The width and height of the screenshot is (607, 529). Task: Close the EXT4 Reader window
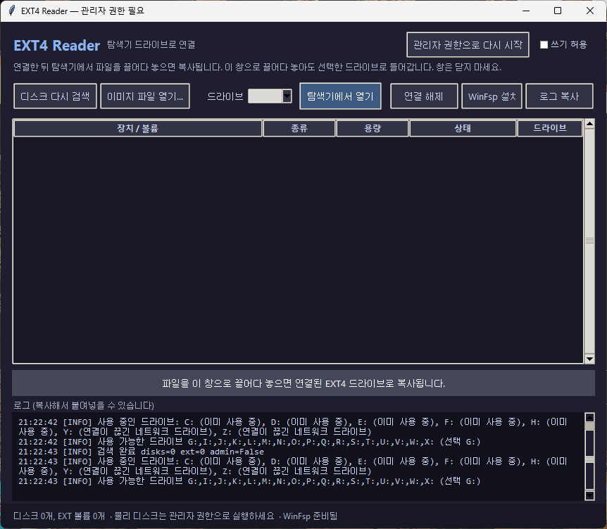click(x=589, y=11)
